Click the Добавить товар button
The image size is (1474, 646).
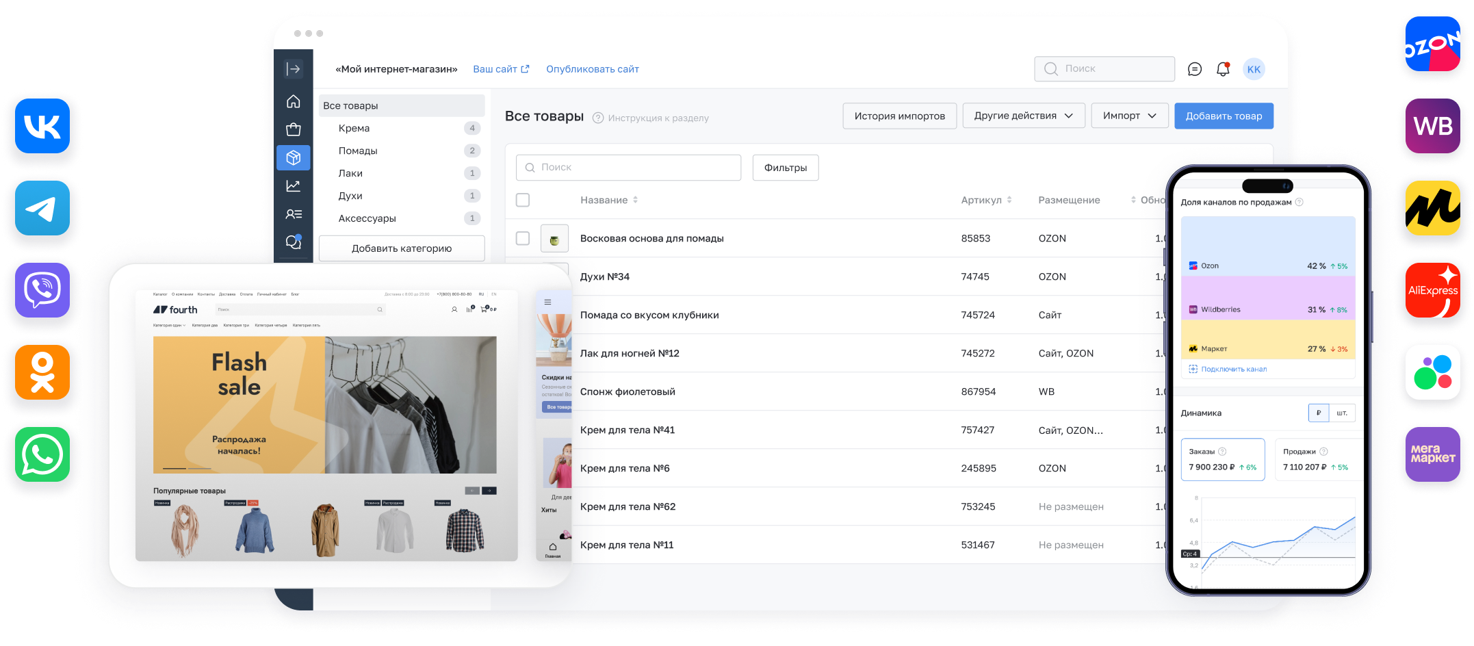pos(1224,116)
